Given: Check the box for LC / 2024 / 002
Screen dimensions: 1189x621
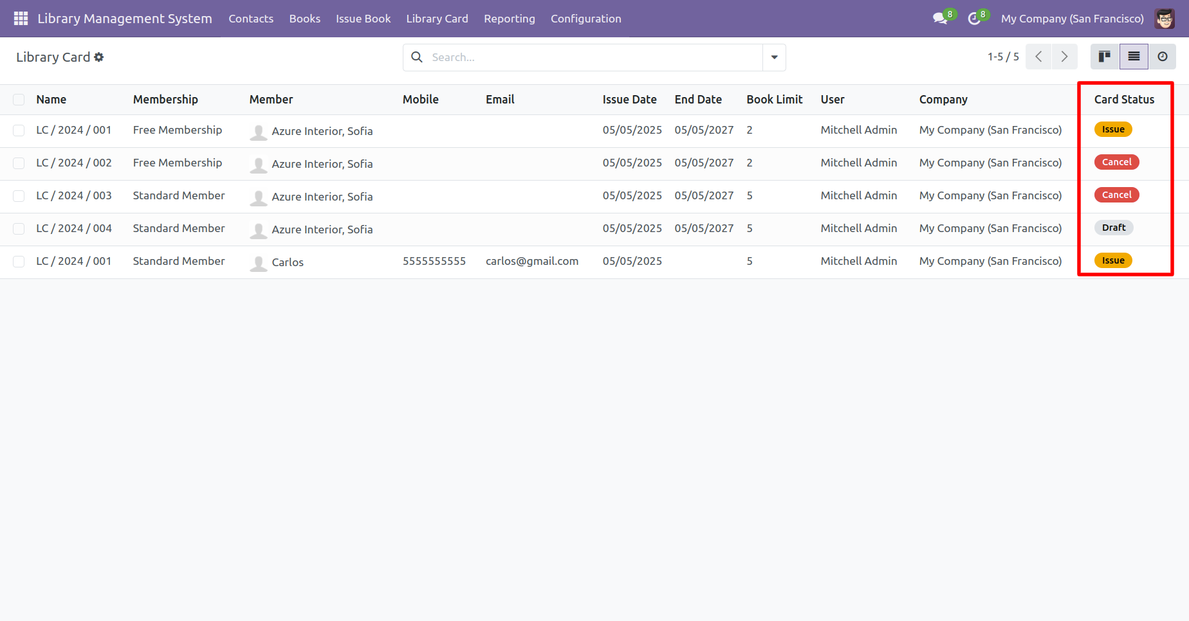Looking at the screenshot, I should 19,163.
